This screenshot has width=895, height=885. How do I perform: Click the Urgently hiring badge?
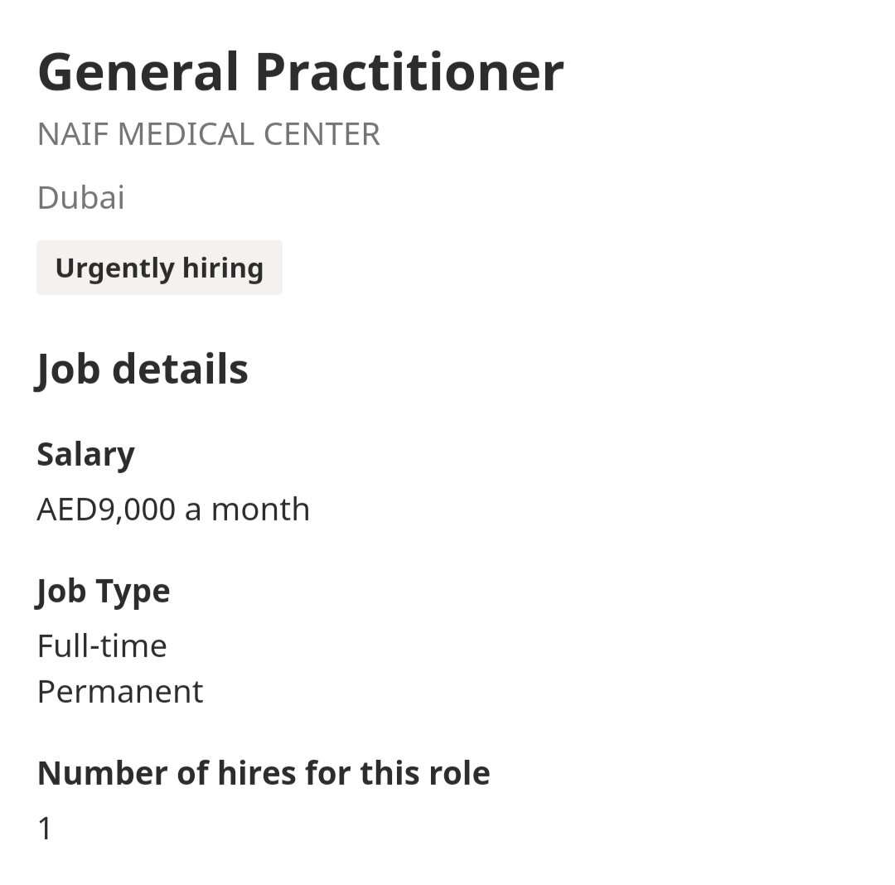tap(159, 268)
